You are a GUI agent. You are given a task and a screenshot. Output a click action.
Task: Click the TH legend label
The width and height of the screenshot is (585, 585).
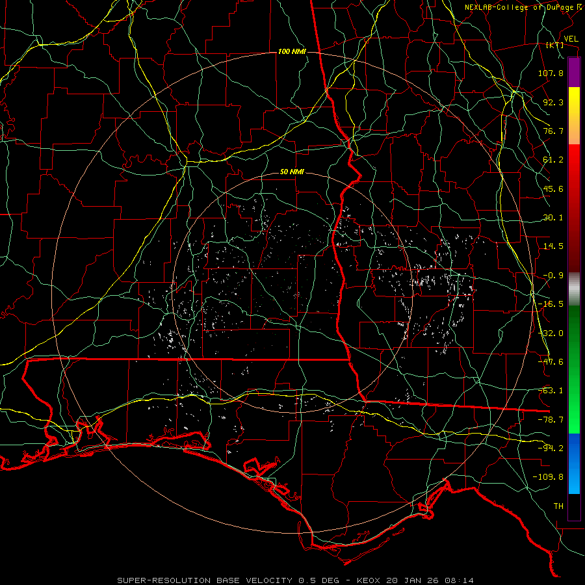(x=558, y=506)
